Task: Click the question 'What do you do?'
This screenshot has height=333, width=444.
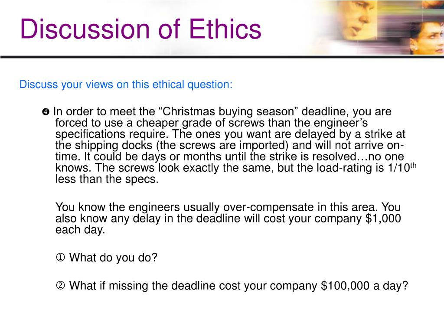Action: [113, 258]
